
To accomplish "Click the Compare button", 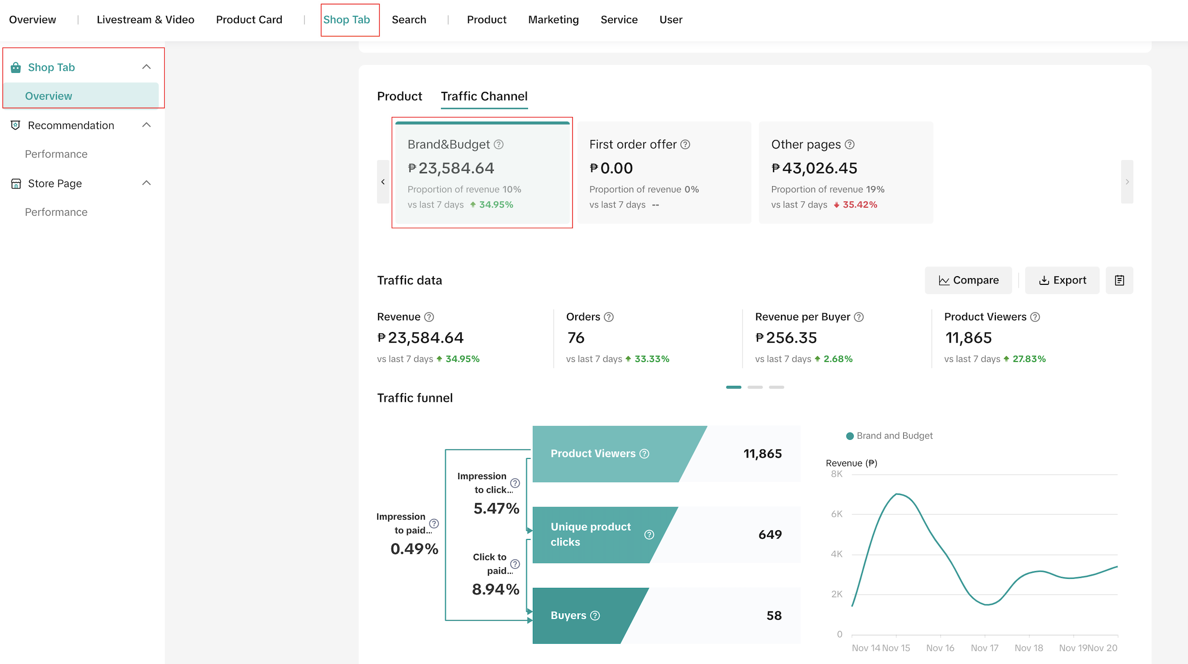I will coord(968,280).
